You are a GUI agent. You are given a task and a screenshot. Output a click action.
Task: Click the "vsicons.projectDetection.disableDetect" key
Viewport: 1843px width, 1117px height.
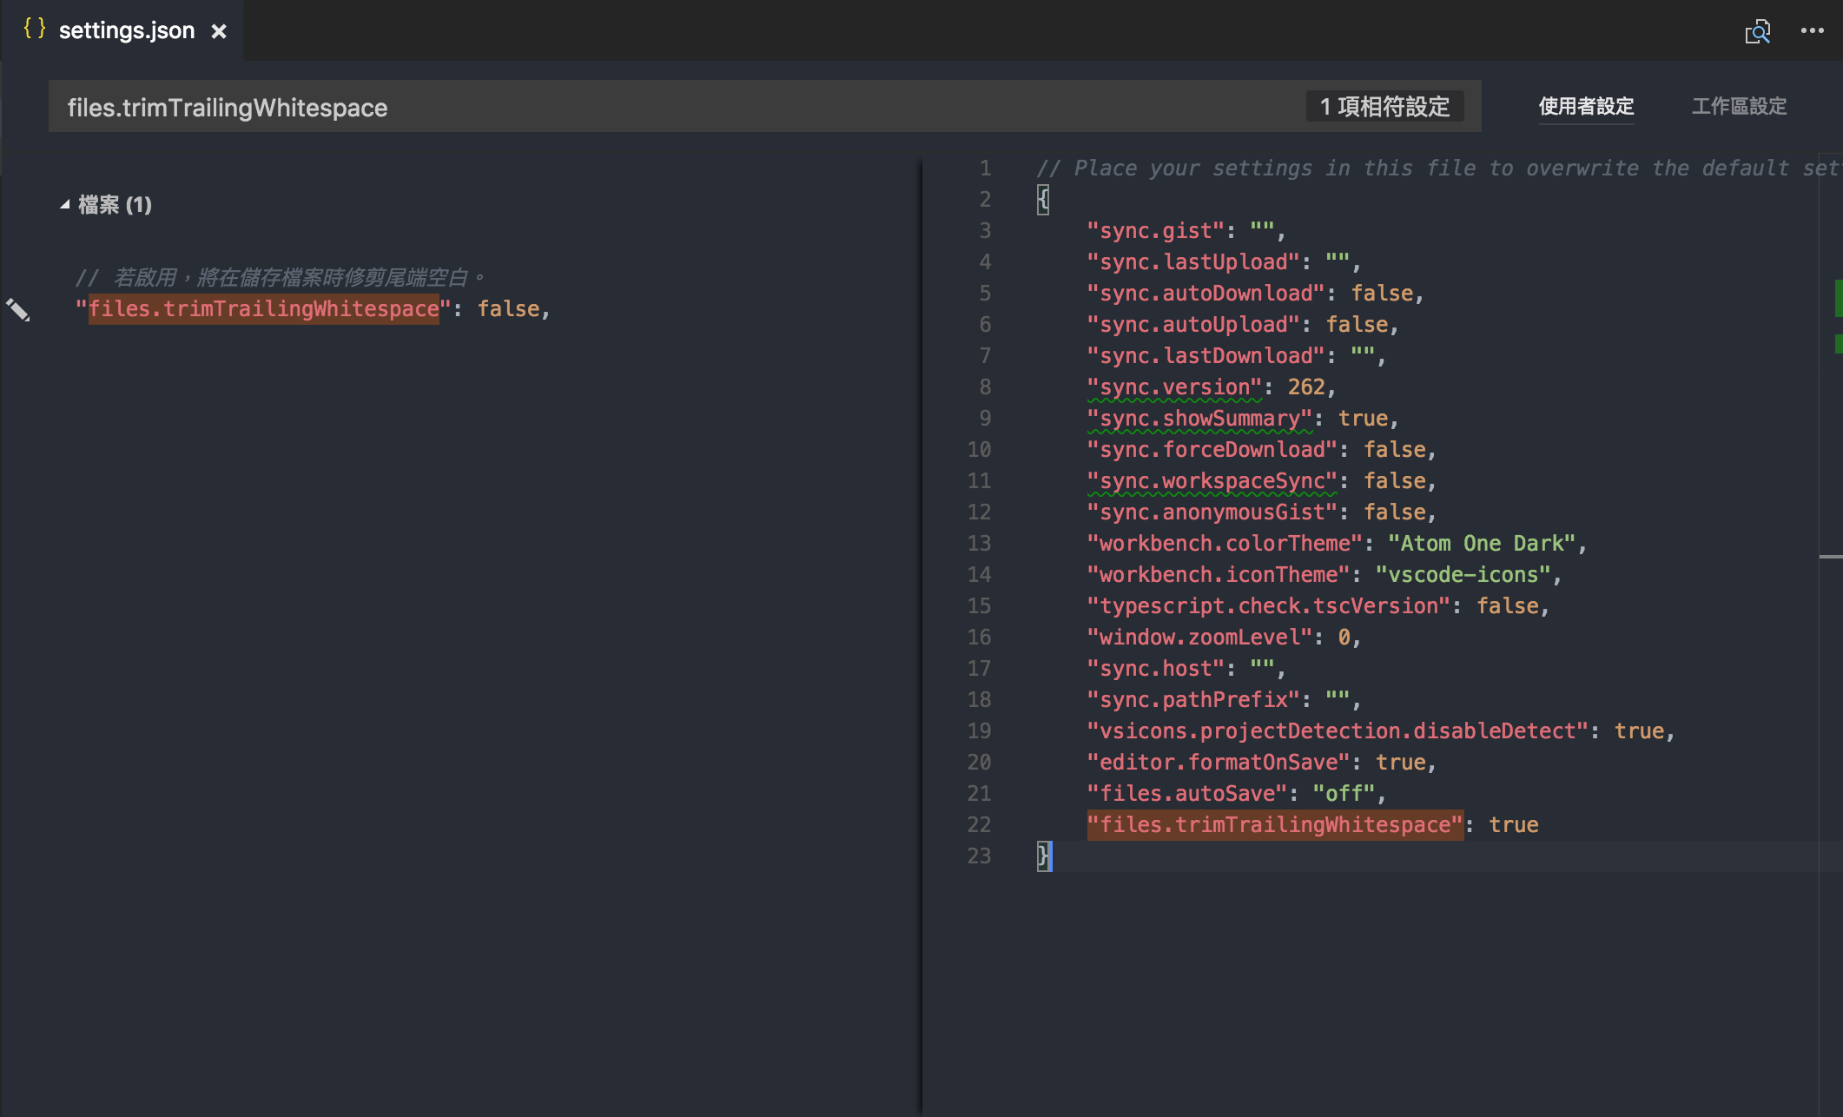(x=1338, y=730)
